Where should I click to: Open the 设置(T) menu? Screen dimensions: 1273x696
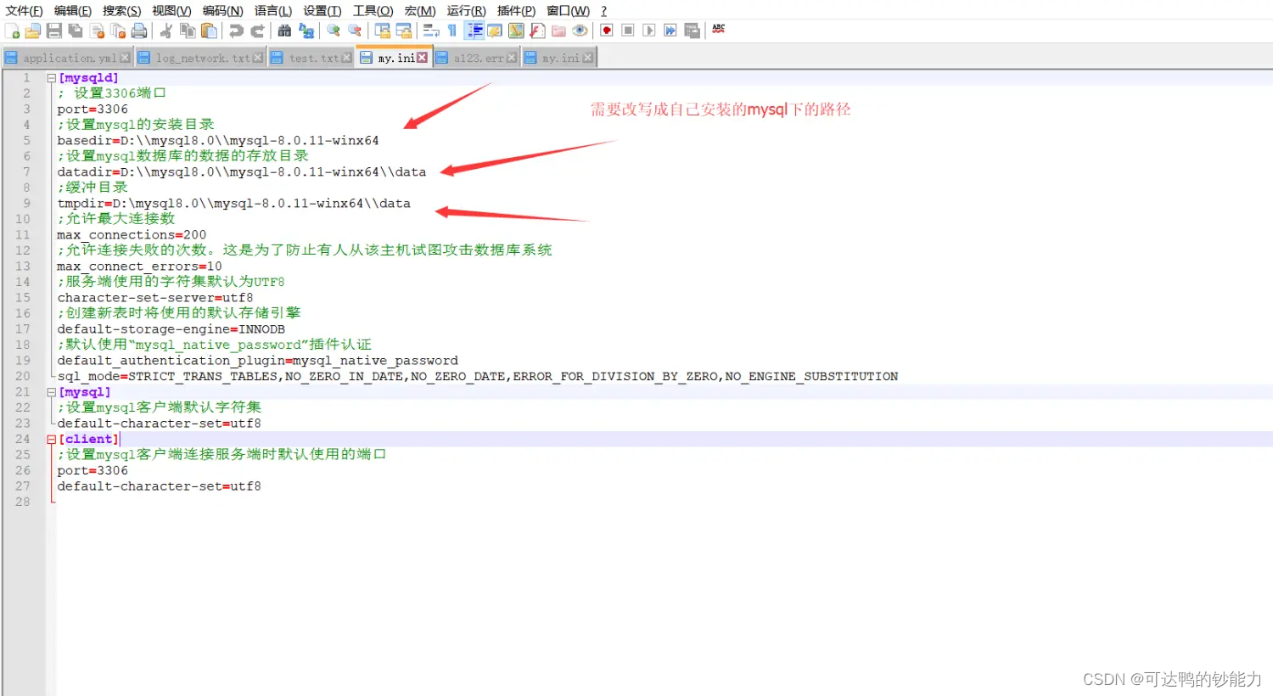(x=322, y=10)
